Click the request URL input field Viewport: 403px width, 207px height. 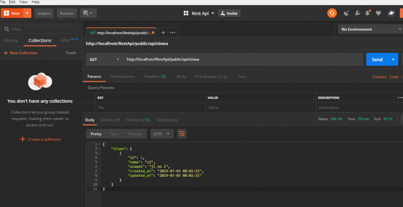(242, 60)
